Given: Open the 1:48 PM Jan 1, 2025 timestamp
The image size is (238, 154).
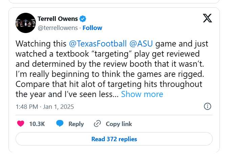Looking at the screenshot, I should tap(45, 107).
